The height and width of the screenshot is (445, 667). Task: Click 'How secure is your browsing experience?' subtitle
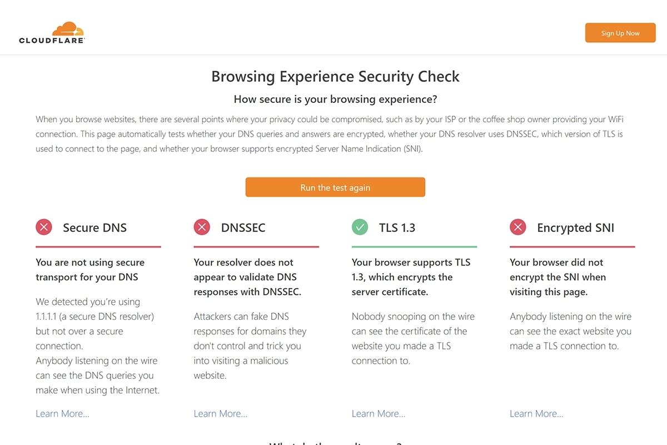(x=335, y=100)
